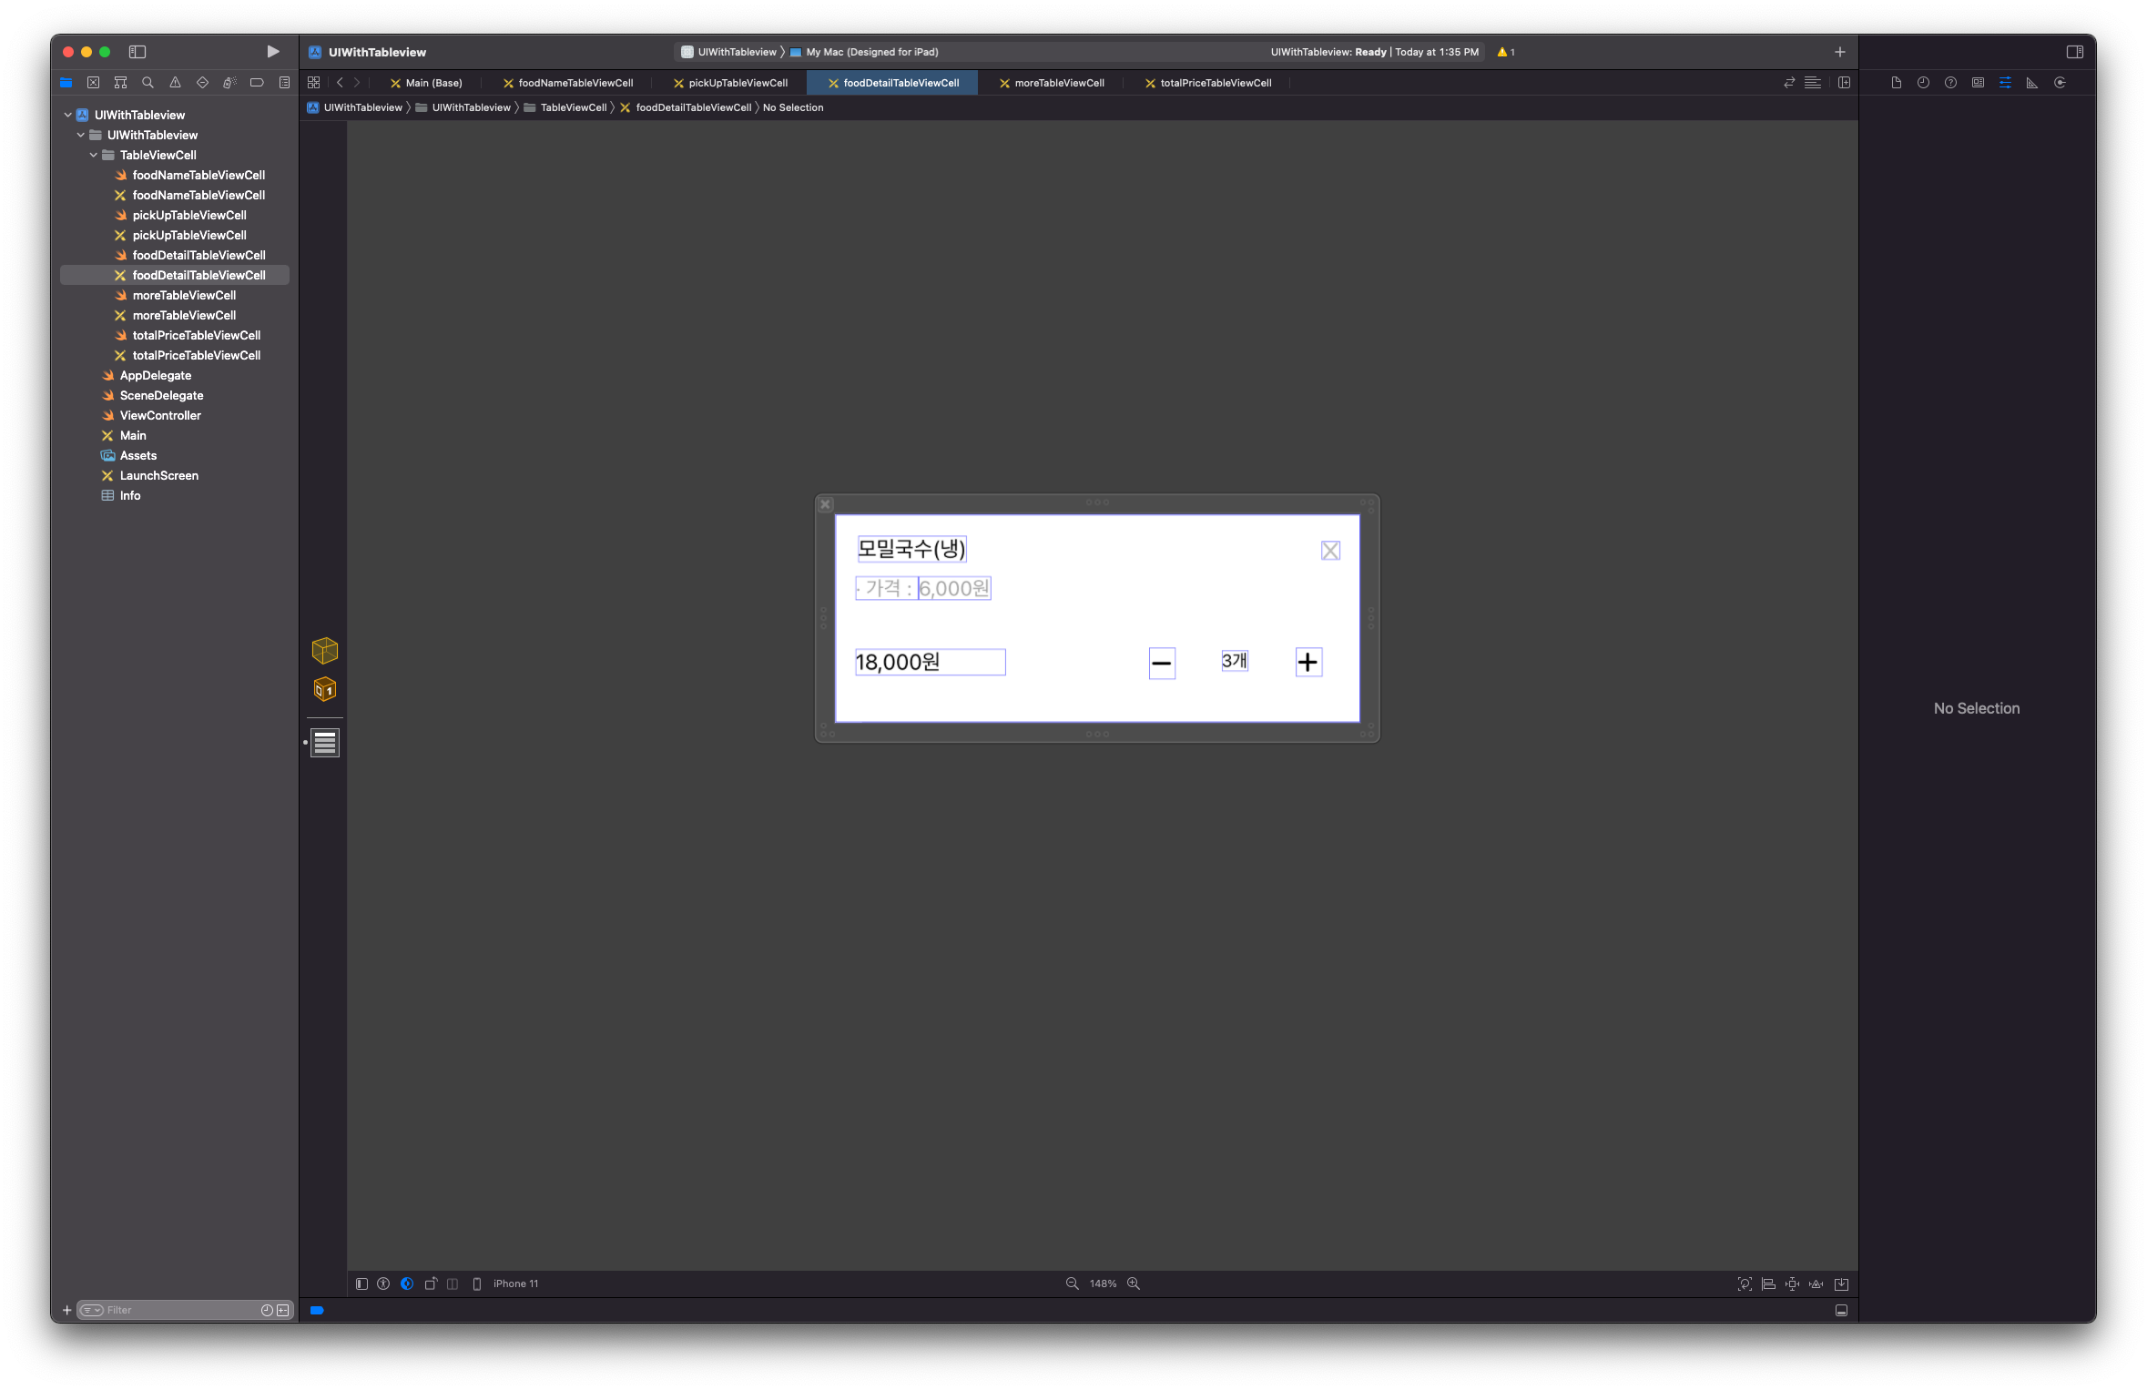Toggle the inspectors panel on right
The height and width of the screenshot is (1390, 2147).
click(x=2074, y=52)
